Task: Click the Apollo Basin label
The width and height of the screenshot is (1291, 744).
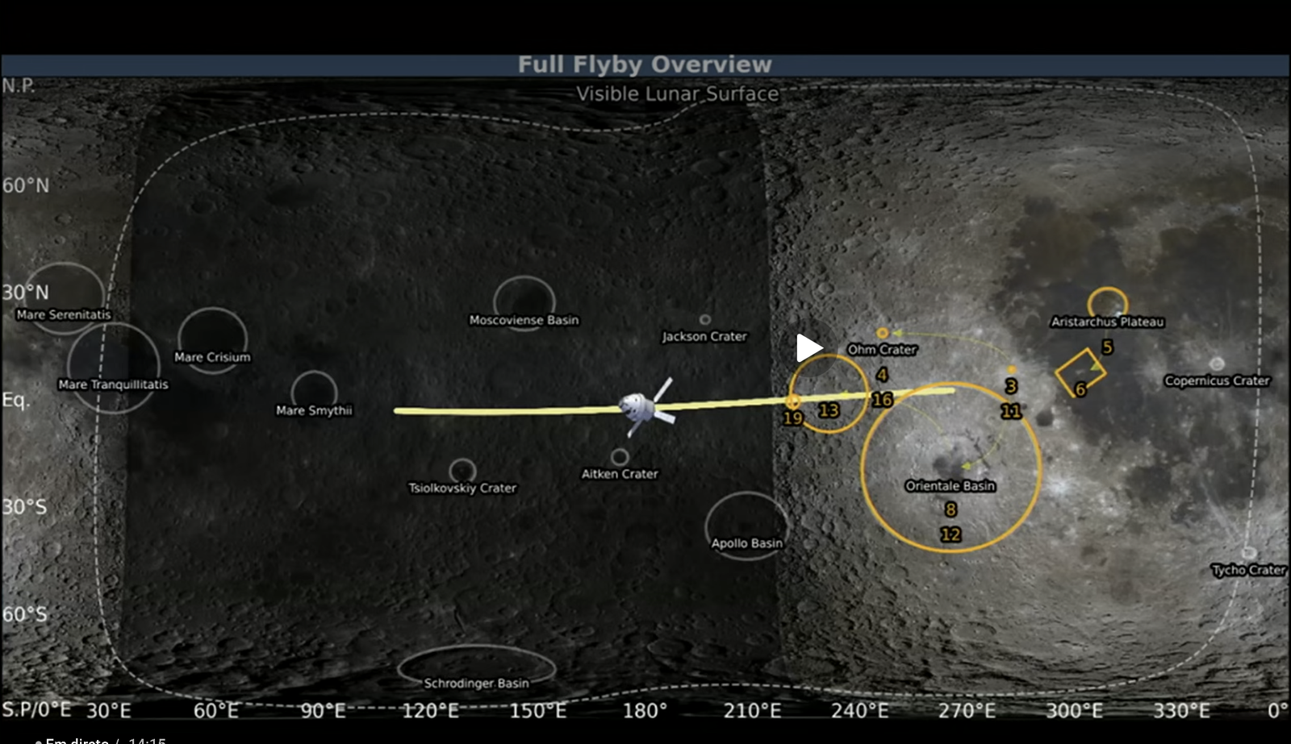Action: [746, 543]
